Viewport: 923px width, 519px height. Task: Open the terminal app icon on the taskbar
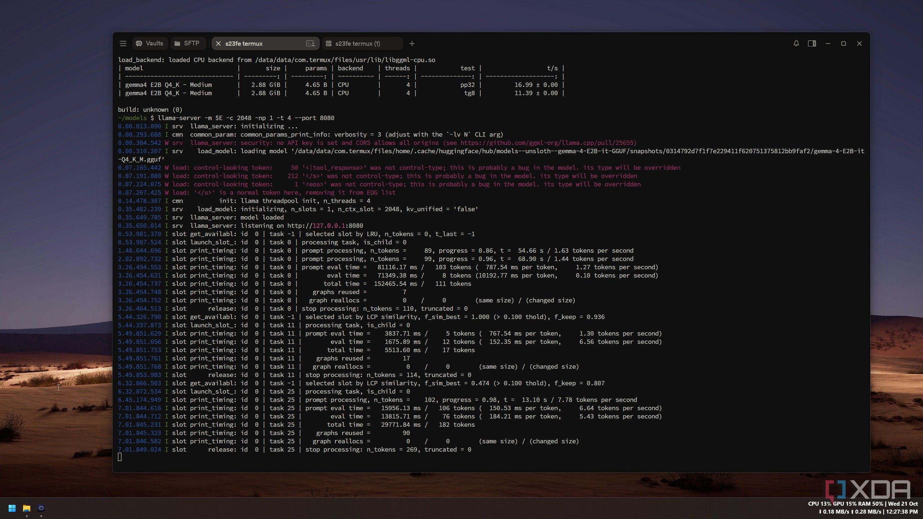click(41, 508)
